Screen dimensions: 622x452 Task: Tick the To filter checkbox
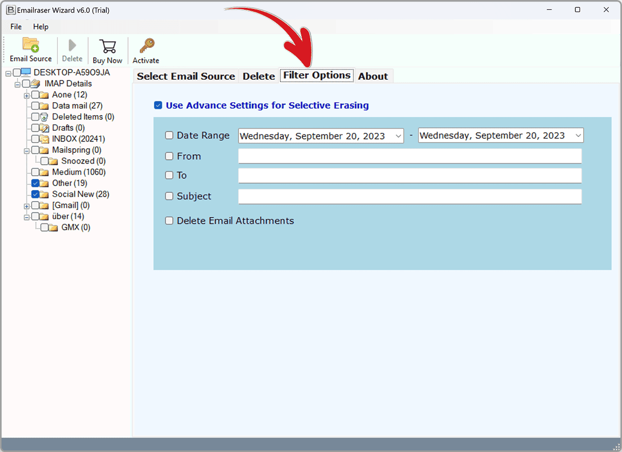point(169,175)
